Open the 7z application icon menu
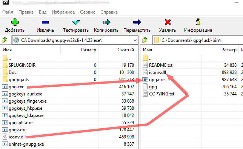 pos(6,2)
